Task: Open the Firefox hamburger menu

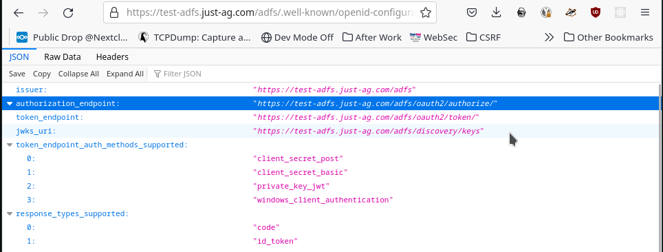Action: pos(645,12)
